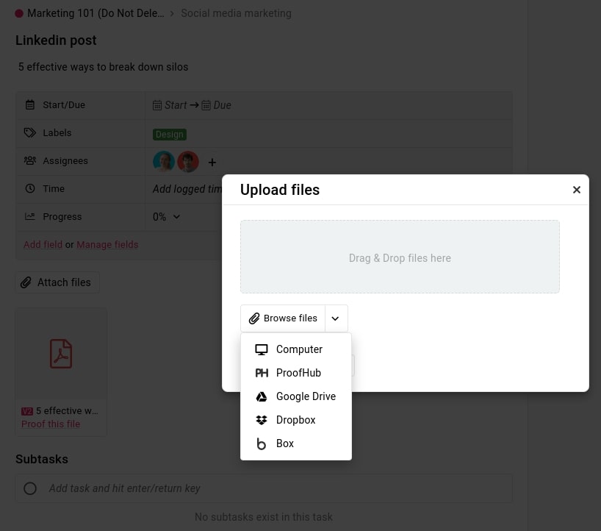Click the V2 version badge
601x531 pixels.
coord(27,411)
